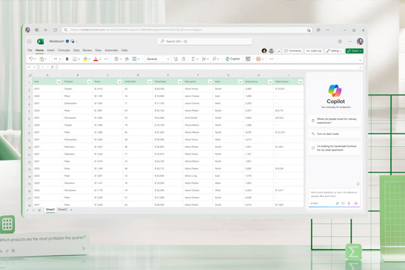Open the File menu
The width and height of the screenshot is (405, 270).
30,50
